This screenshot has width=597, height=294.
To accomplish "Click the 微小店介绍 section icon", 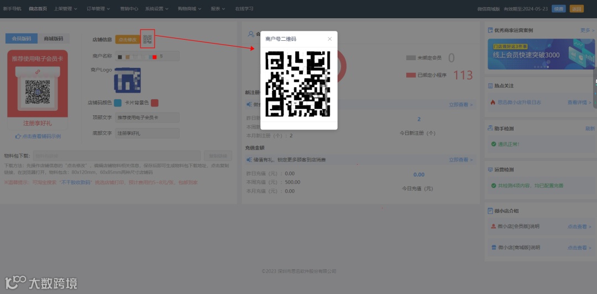I will 490,211.
